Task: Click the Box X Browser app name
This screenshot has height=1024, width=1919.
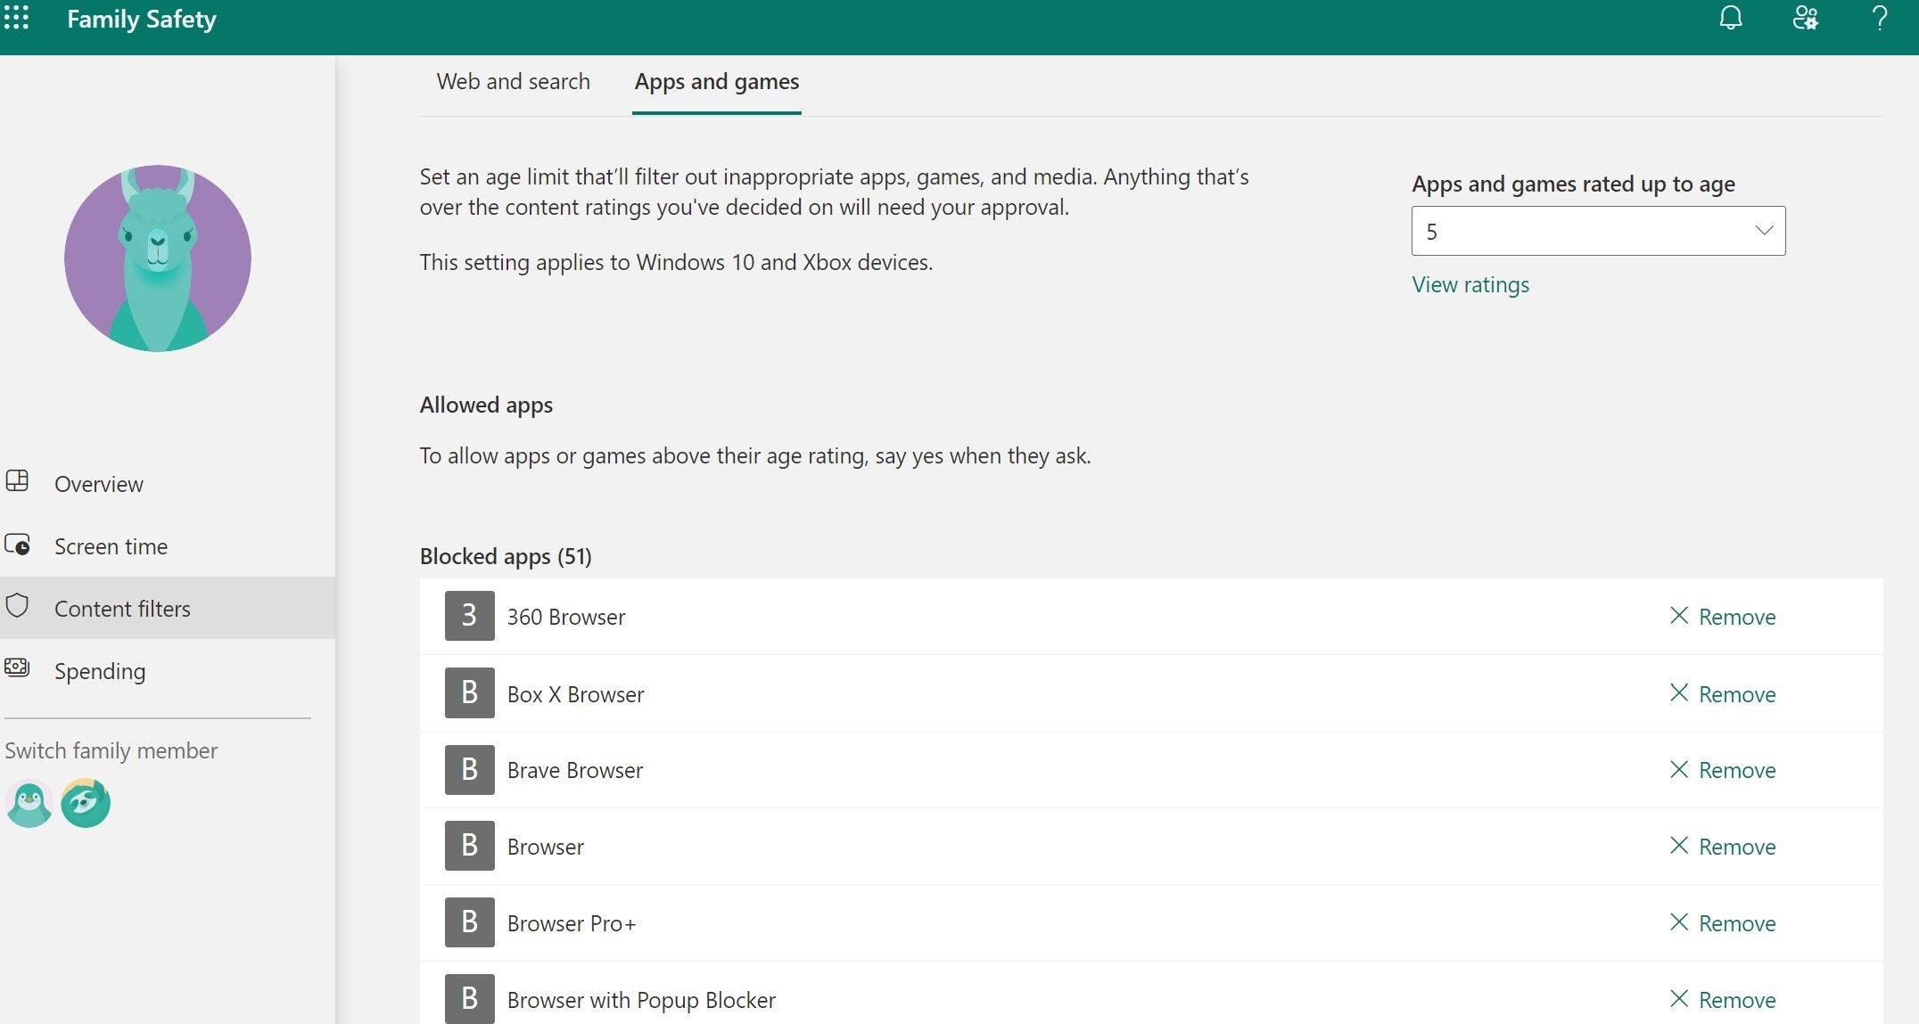Action: point(575,694)
